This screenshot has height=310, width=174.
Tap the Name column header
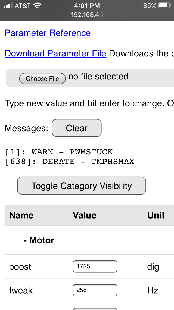point(21,215)
